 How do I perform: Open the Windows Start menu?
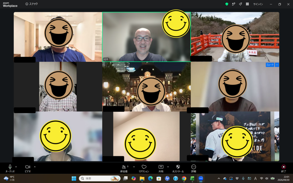(x=74, y=178)
